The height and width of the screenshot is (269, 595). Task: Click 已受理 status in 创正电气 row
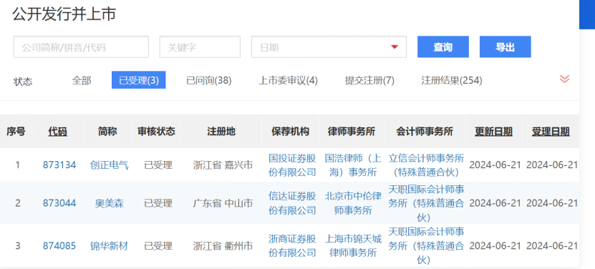coord(158,165)
